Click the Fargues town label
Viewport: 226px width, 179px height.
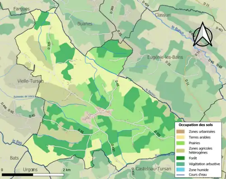tap(21, 9)
